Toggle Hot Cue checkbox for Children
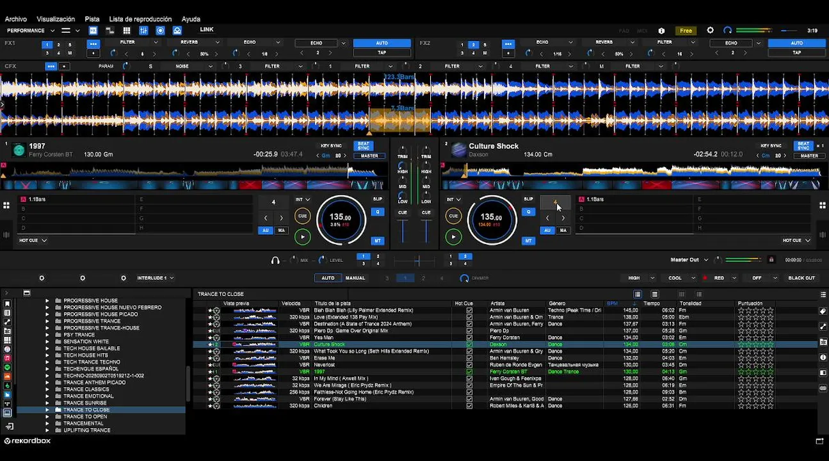Image resolution: width=829 pixels, height=461 pixels. click(469, 406)
